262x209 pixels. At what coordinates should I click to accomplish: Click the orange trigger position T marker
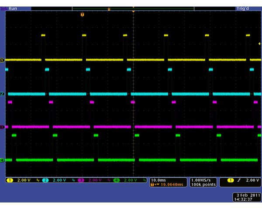(82, 14)
